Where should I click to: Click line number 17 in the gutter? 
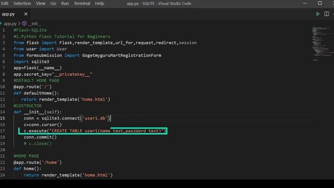click(x=3, y=131)
